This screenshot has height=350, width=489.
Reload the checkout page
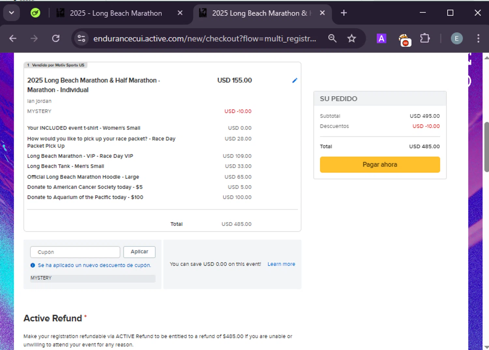56,38
